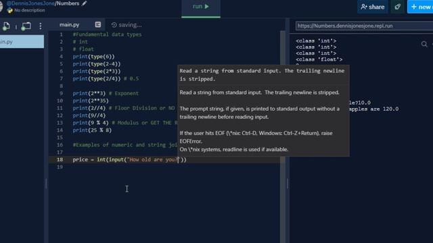Add a new folder

coord(26,26)
